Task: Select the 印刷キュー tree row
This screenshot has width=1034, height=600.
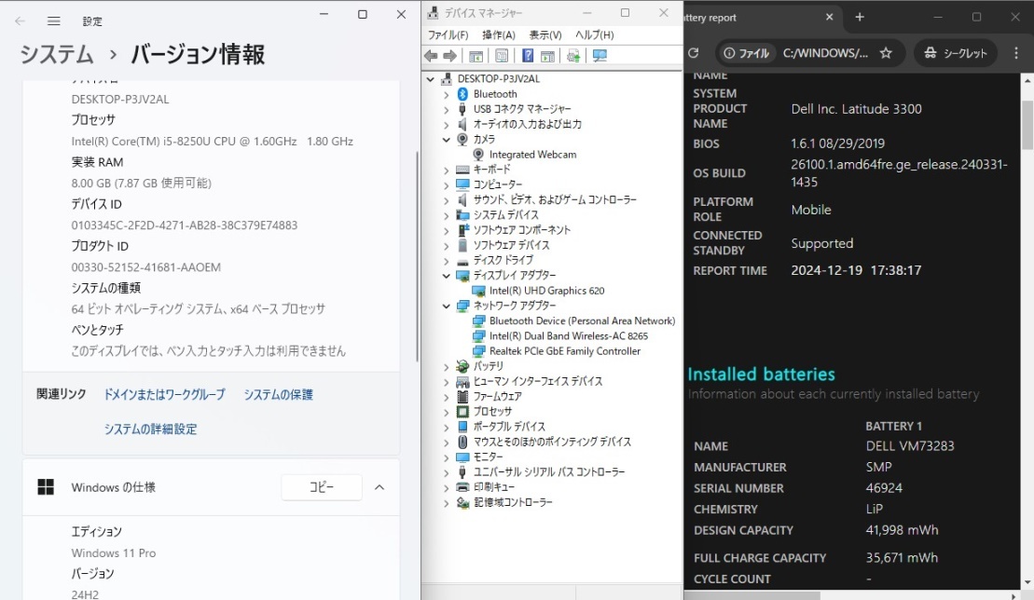Action: point(494,487)
